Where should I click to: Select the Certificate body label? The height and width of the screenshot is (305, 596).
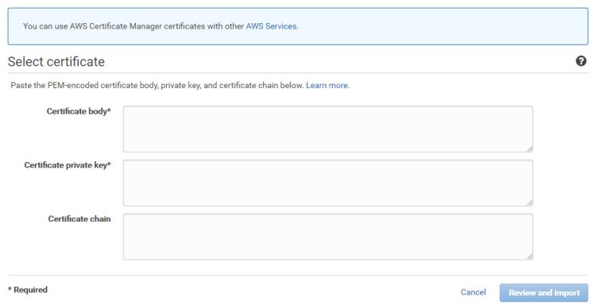(79, 111)
